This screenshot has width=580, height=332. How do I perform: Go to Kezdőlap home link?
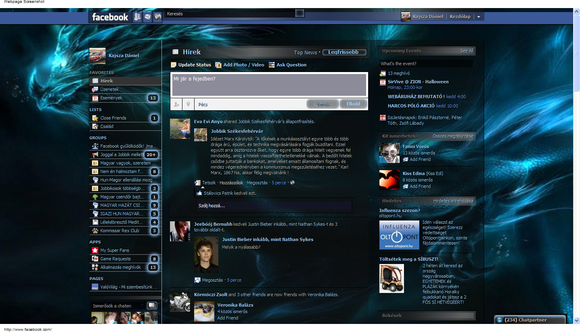tap(460, 16)
